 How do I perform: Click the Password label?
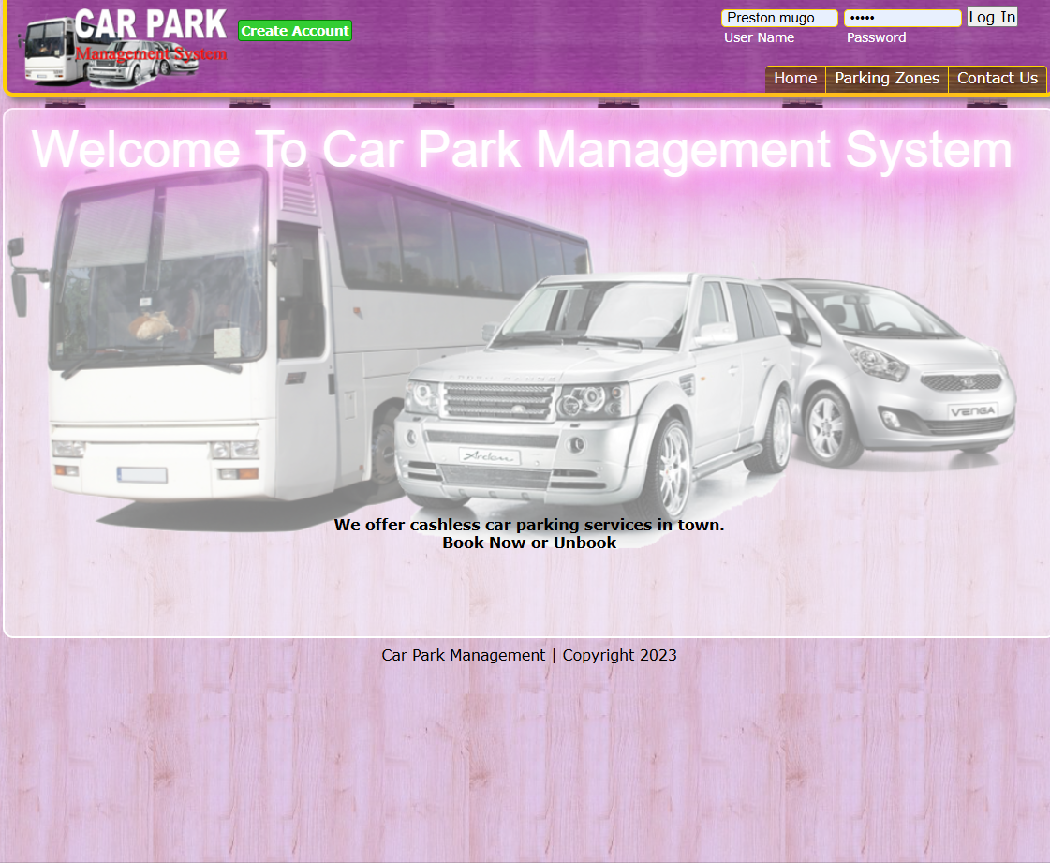(x=876, y=37)
